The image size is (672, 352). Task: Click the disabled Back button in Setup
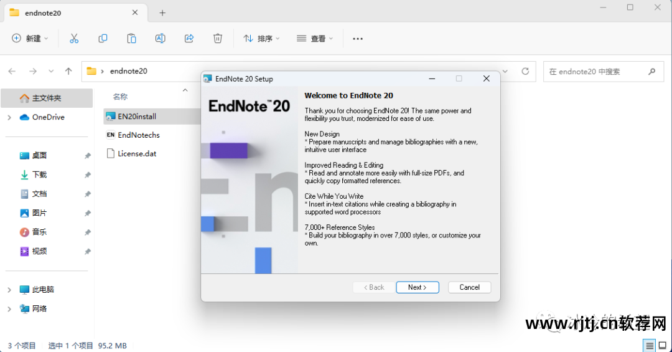click(x=374, y=287)
